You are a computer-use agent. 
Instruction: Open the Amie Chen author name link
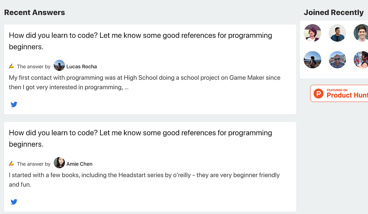coord(79,164)
